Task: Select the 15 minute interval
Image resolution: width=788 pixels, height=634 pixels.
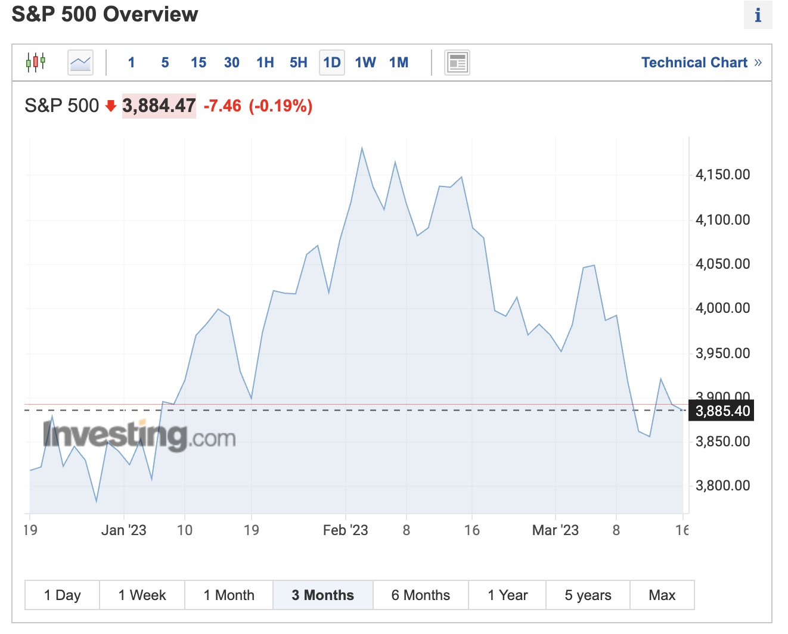Action: [198, 63]
